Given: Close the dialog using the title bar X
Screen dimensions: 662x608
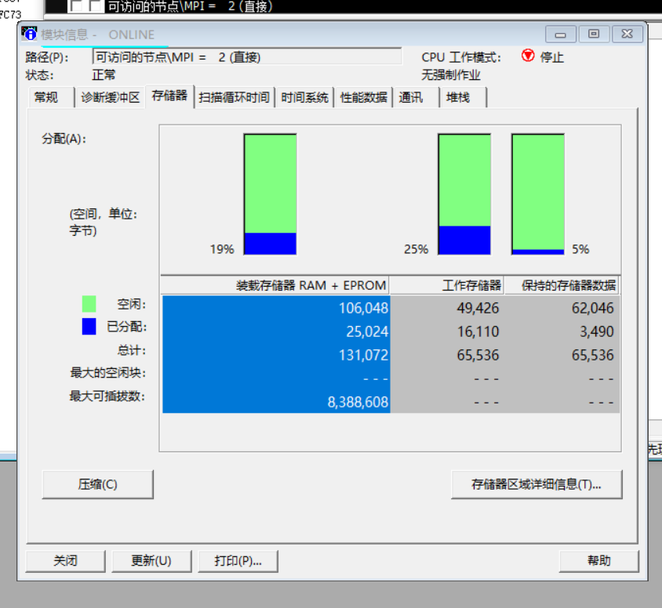Looking at the screenshot, I should 627,34.
